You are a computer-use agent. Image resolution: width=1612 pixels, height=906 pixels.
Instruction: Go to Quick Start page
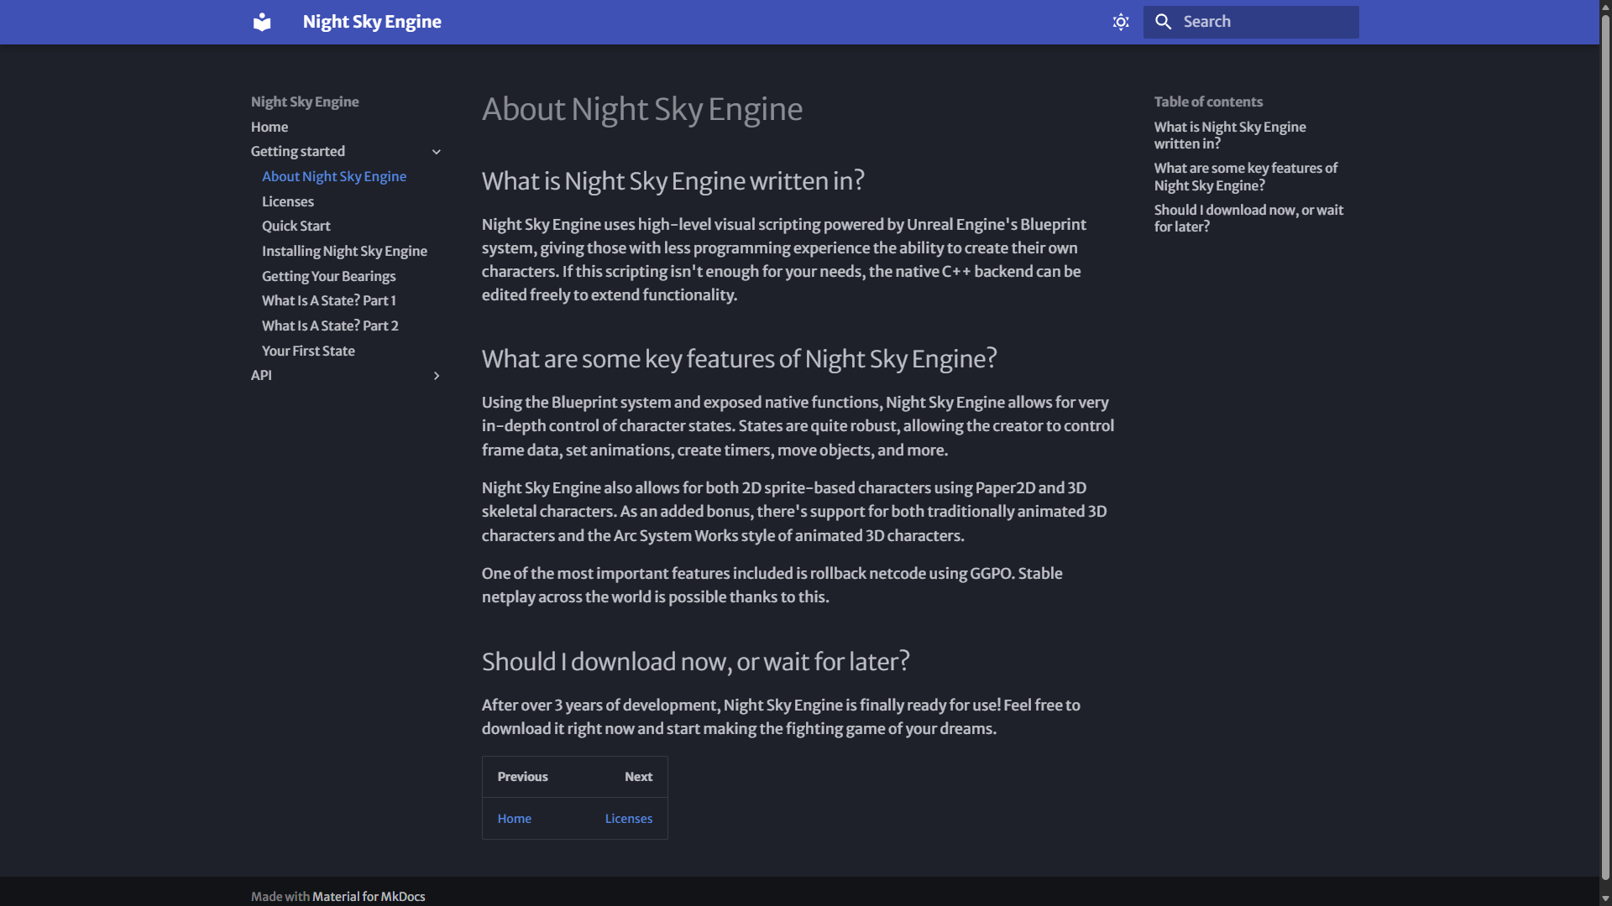[296, 226]
